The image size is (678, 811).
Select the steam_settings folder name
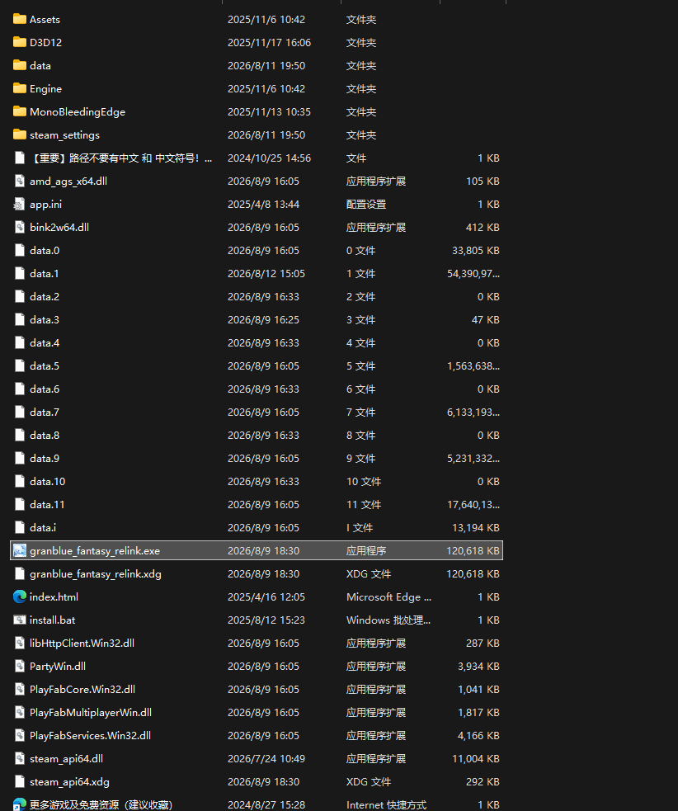point(64,135)
